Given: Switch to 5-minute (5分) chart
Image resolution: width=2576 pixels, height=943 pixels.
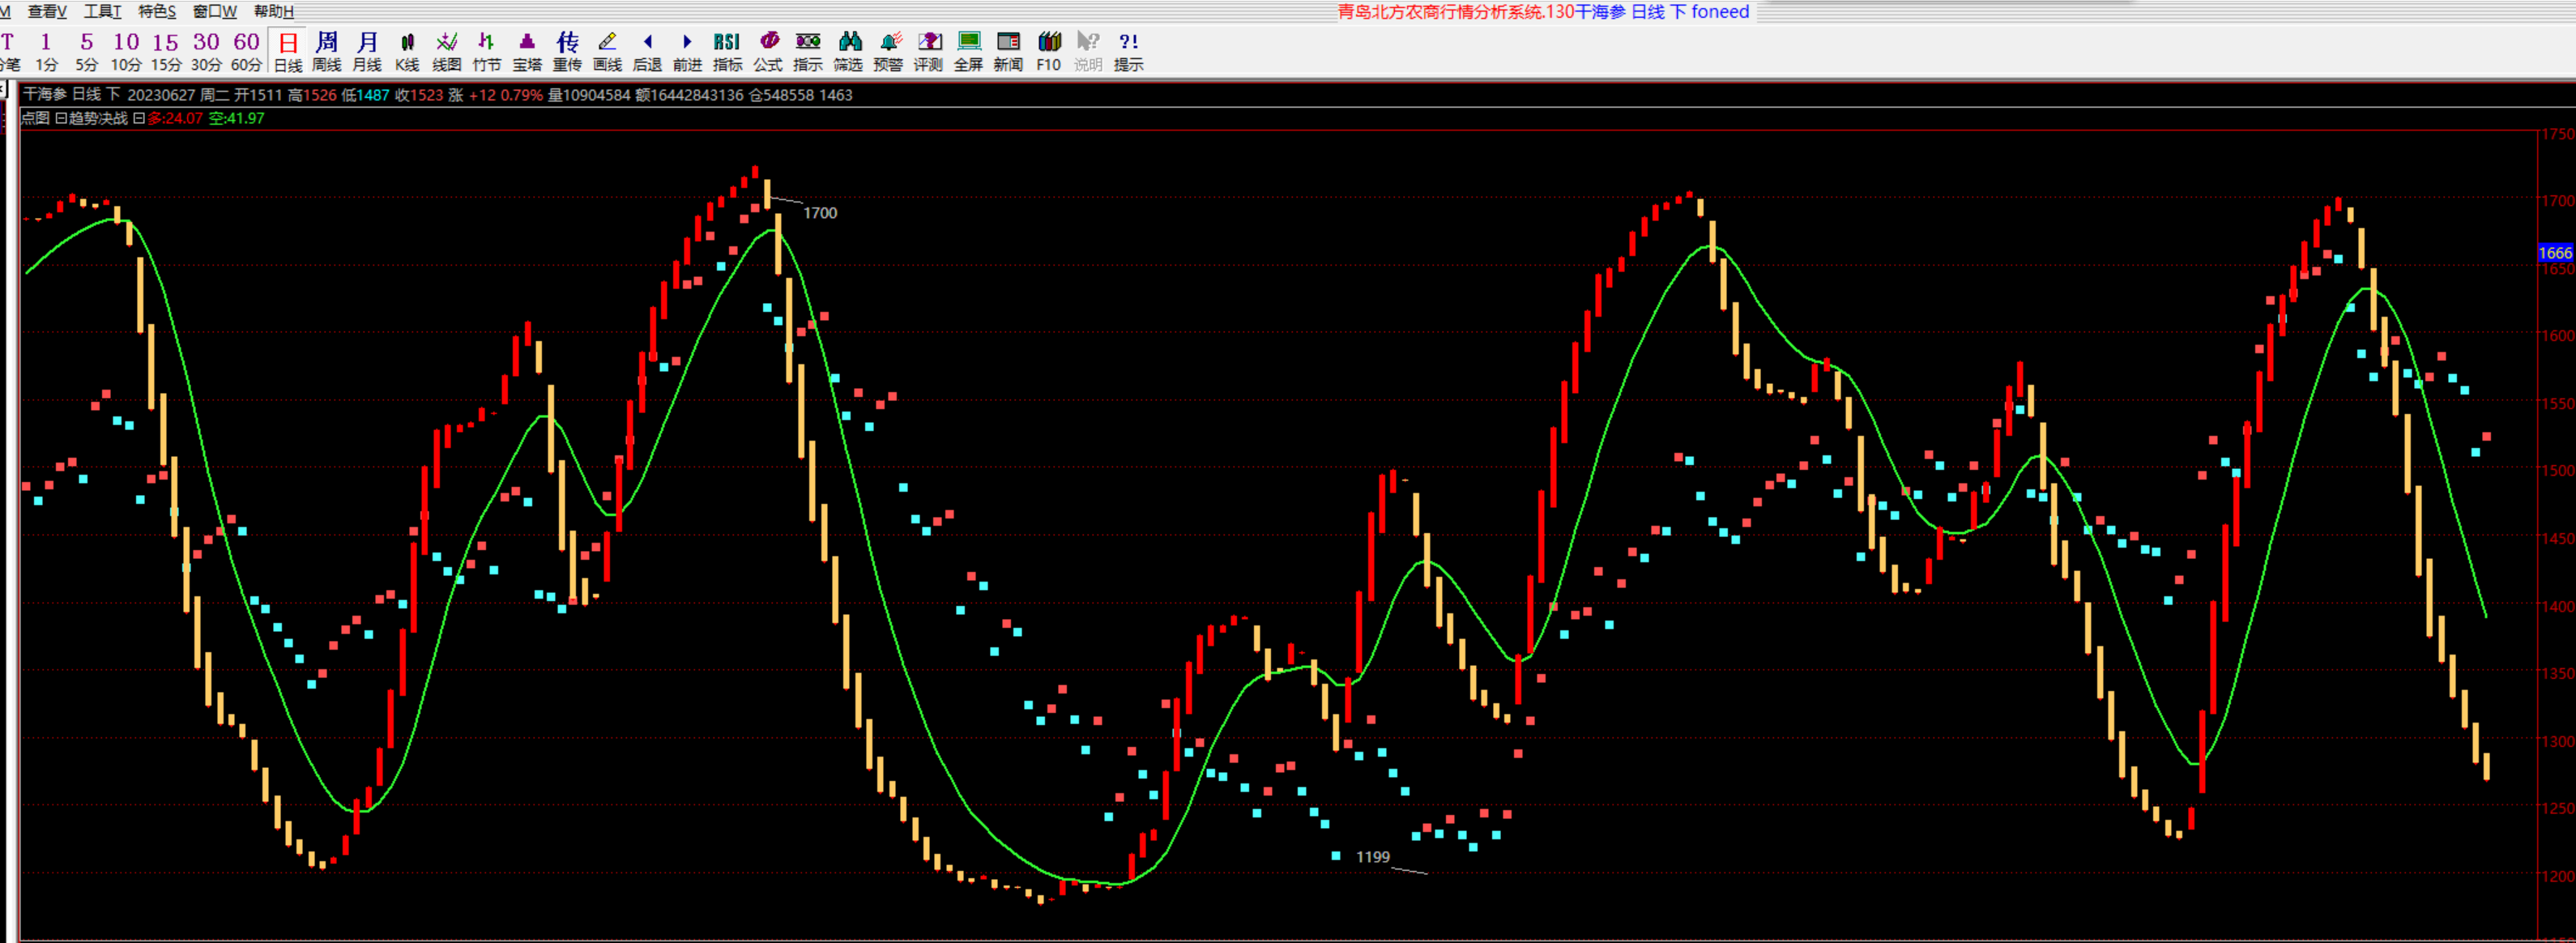Looking at the screenshot, I should tap(87, 51).
